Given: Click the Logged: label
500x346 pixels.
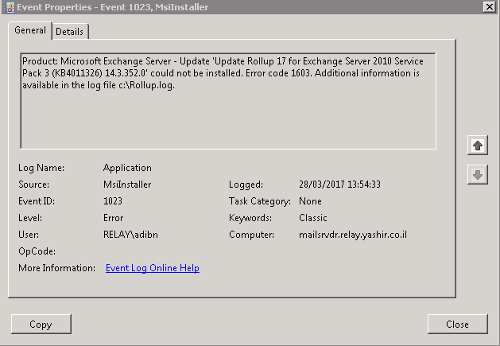Looking at the screenshot, I should (246, 185).
